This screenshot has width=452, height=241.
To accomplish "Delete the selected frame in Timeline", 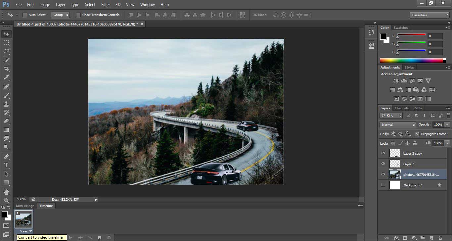I will click(109, 238).
